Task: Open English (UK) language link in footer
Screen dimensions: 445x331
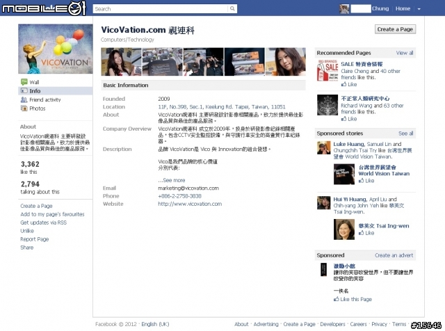Action: pyautogui.click(x=155, y=324)
